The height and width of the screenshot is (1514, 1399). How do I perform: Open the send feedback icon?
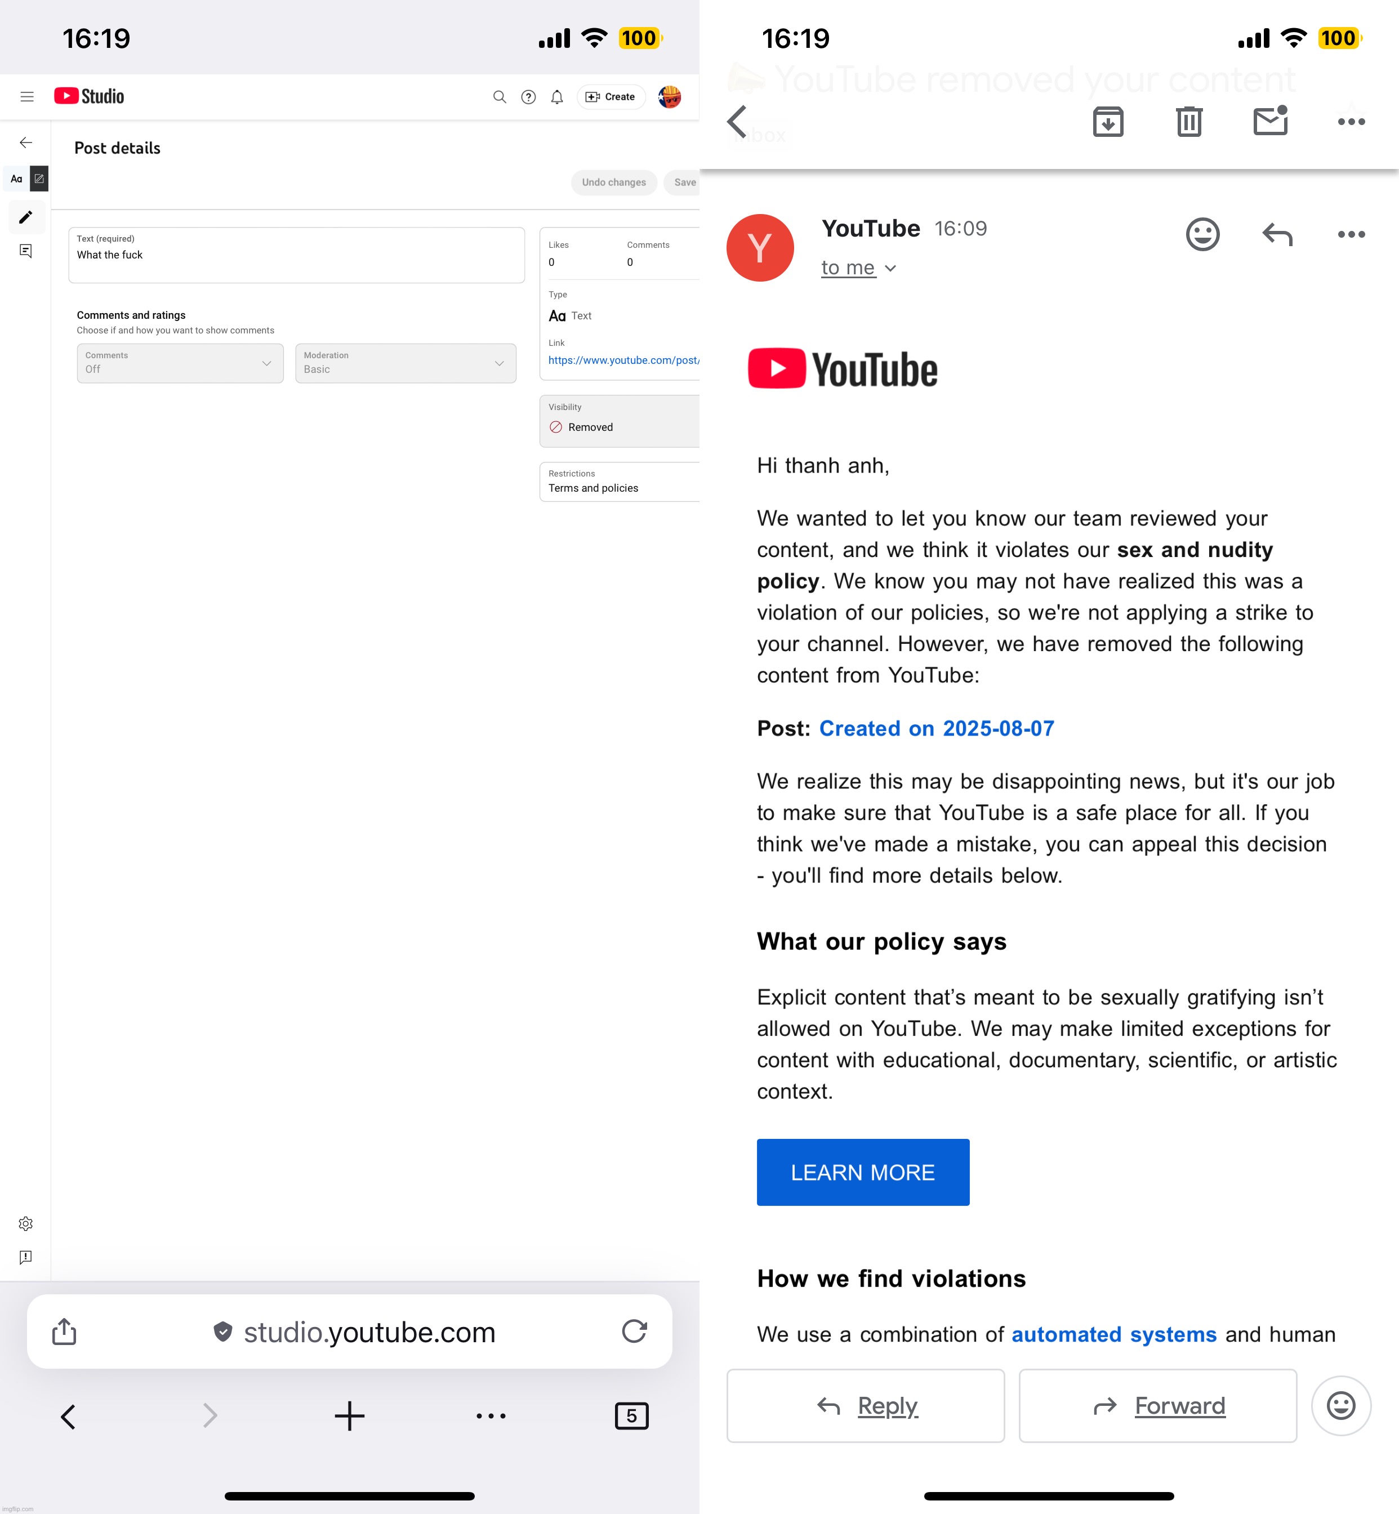pyautogui.click(x=26, y=1257)
